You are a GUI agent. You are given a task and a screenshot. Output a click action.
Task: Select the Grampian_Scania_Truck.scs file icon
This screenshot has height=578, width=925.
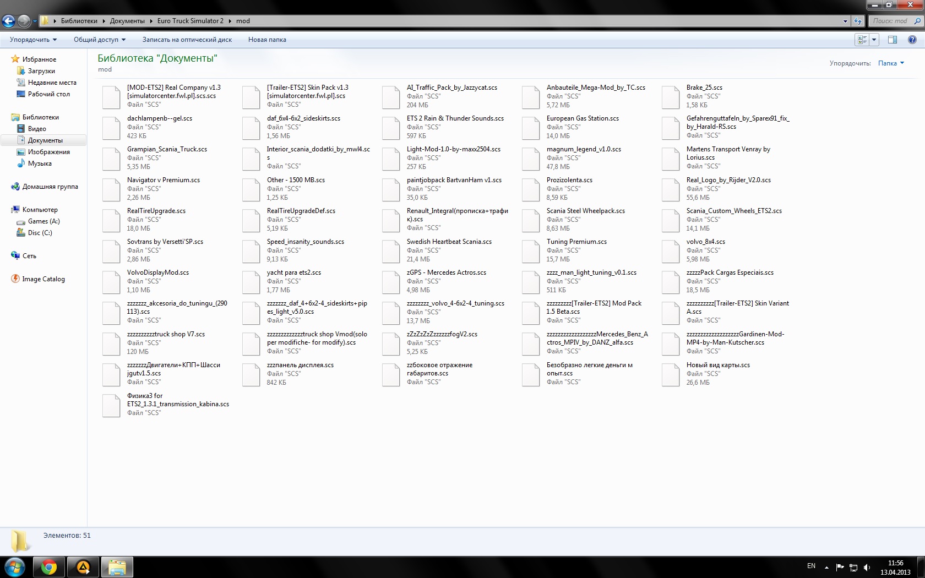[111, 159]
